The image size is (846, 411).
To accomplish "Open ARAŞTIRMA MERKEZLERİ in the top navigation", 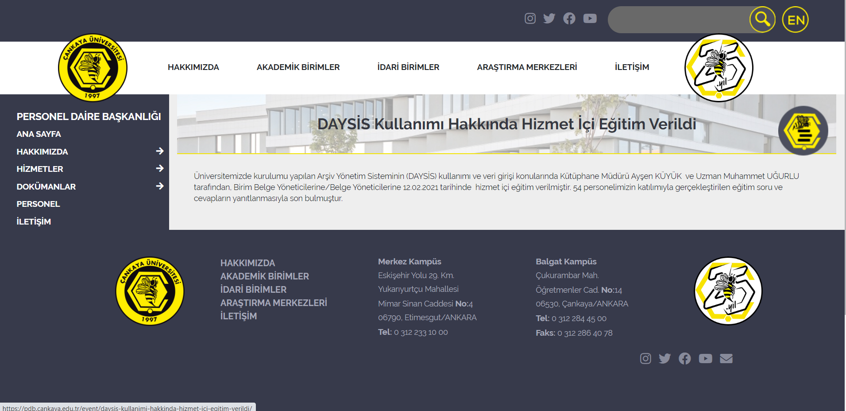I will coord(527,67).
